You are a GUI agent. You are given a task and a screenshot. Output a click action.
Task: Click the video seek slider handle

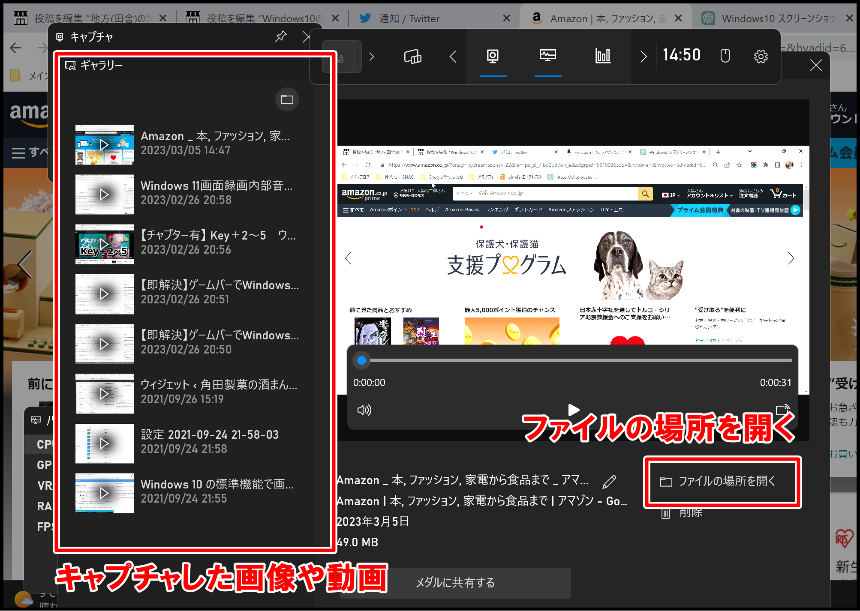pos(361,360)
